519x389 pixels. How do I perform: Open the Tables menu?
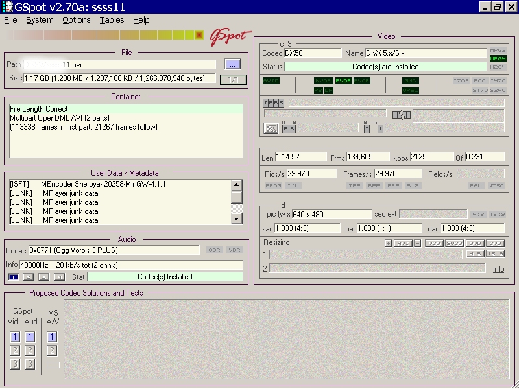112,20
